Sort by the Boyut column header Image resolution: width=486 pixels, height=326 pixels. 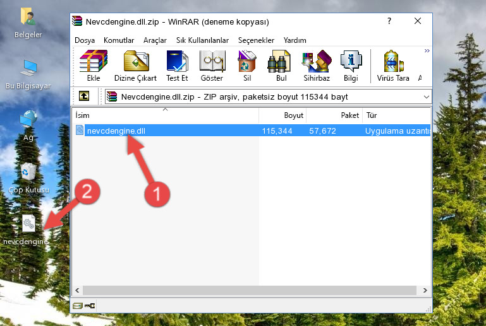pyautogui.click(x=282, y=115)
